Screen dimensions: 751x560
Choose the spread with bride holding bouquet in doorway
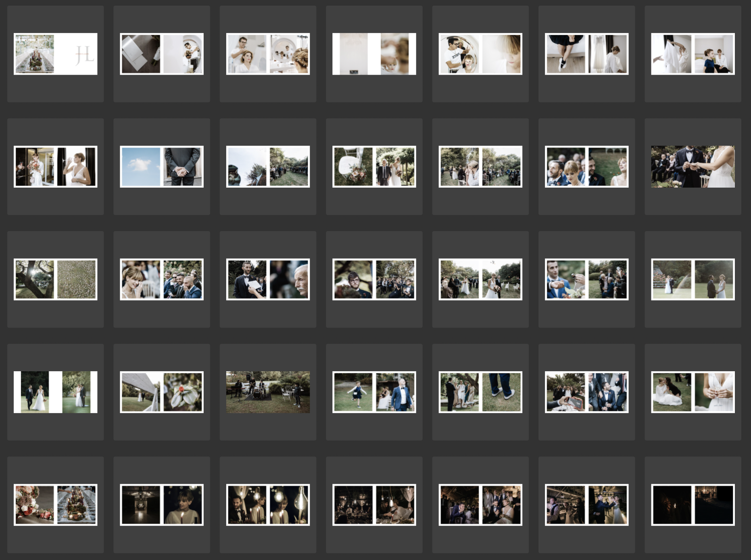55,167
